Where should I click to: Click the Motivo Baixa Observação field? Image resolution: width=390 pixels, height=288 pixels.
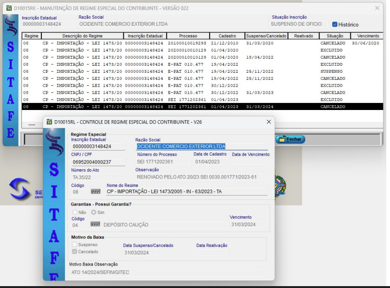coord(167,272)
